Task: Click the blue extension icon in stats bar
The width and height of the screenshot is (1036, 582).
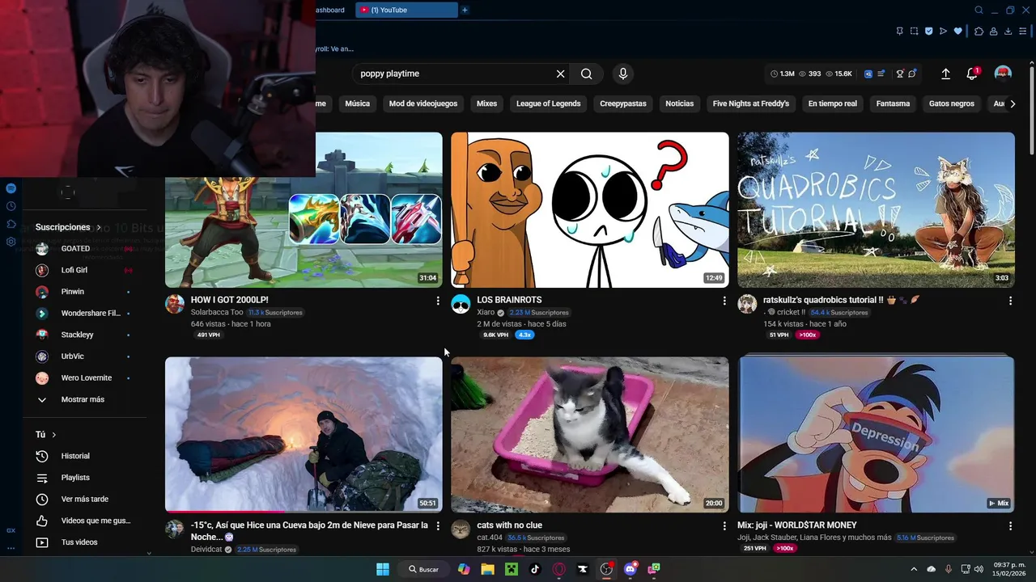Action: (868, 74)
